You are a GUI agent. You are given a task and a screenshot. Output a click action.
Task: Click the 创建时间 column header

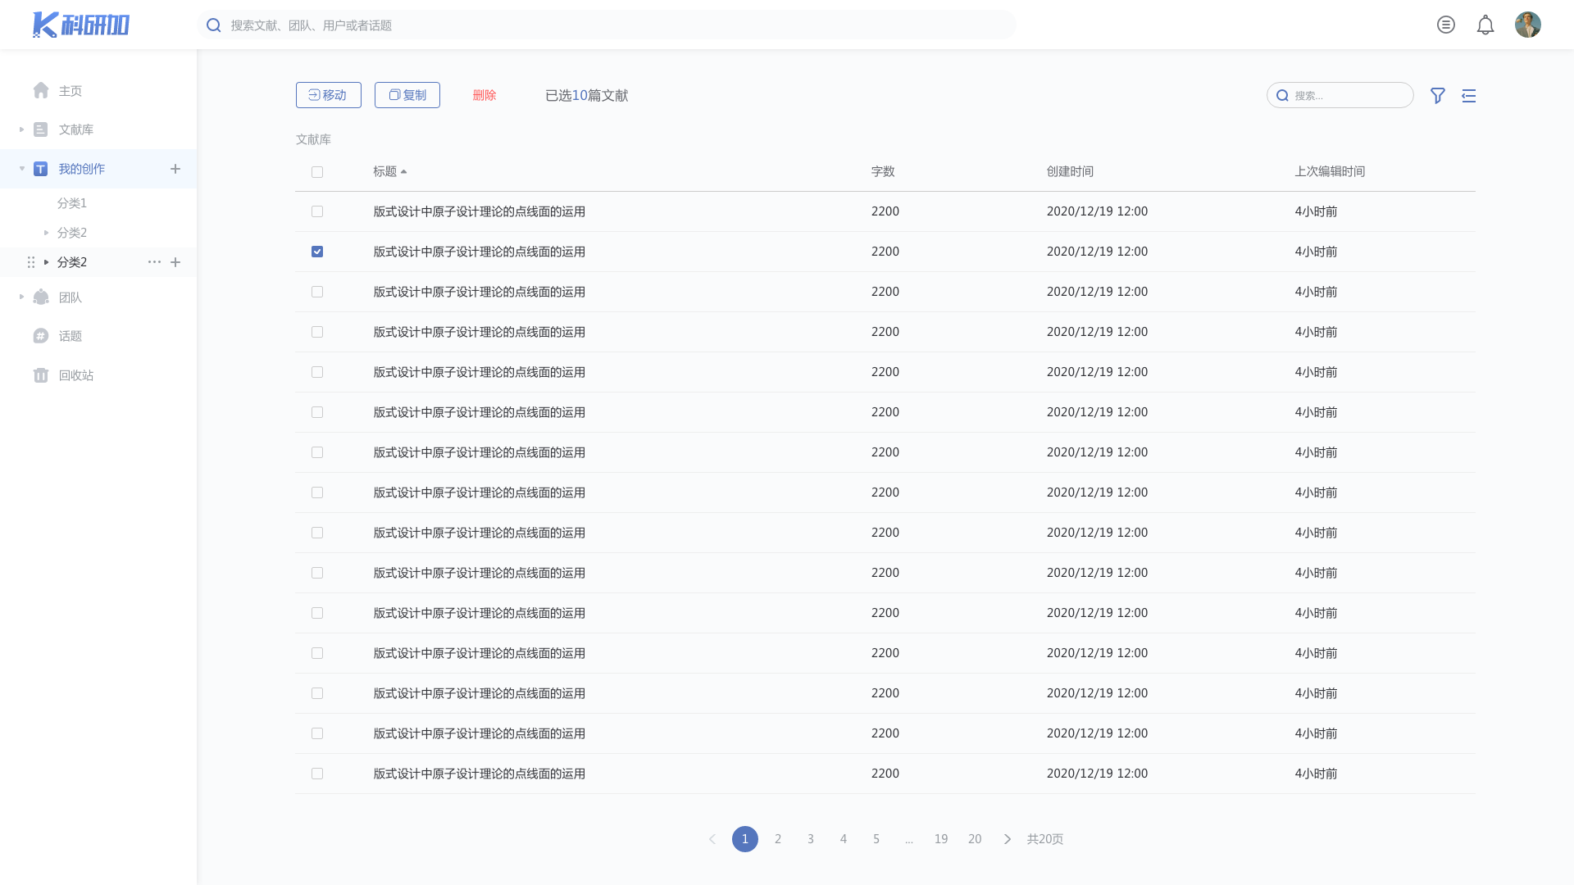1070,171
